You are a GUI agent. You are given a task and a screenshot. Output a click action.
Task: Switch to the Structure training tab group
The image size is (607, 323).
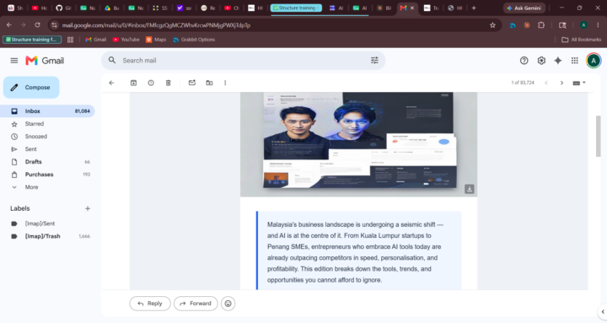(296, 8)
